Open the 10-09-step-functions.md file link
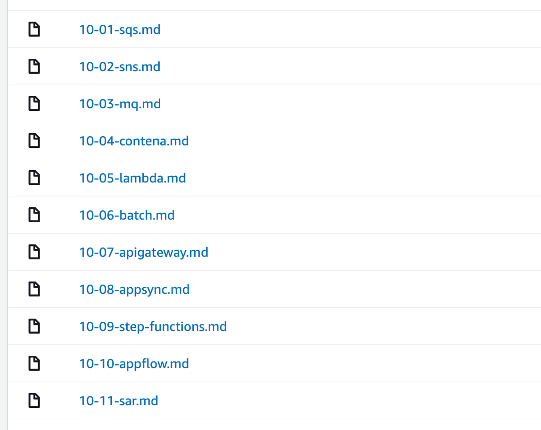This screenshot has width=541, height=430. (x=153, y=327)
